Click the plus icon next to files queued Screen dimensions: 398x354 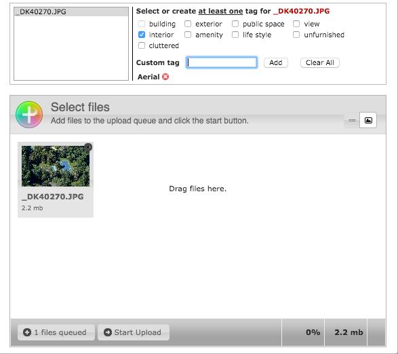(x=27, y=332)
